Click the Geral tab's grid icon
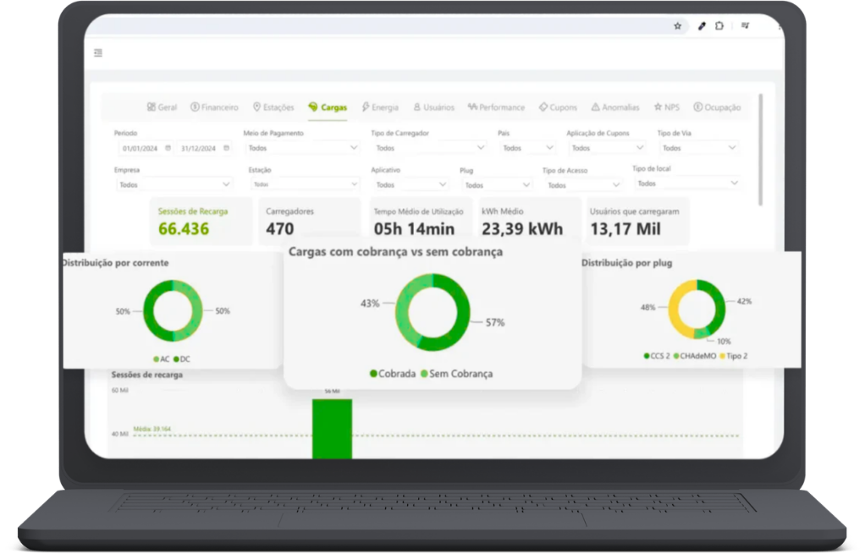The height and width of the screenshot is (554, 865). (152, 107)
